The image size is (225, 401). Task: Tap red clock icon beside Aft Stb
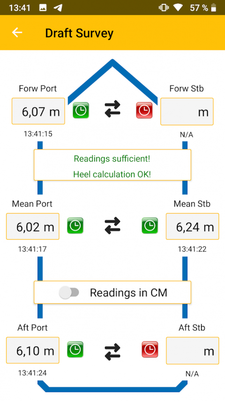[x=150, y=349]
